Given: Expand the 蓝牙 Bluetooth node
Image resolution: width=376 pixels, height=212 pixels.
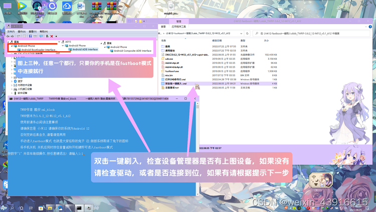Looking at the screenshot, I should click(x=12, y=81).
